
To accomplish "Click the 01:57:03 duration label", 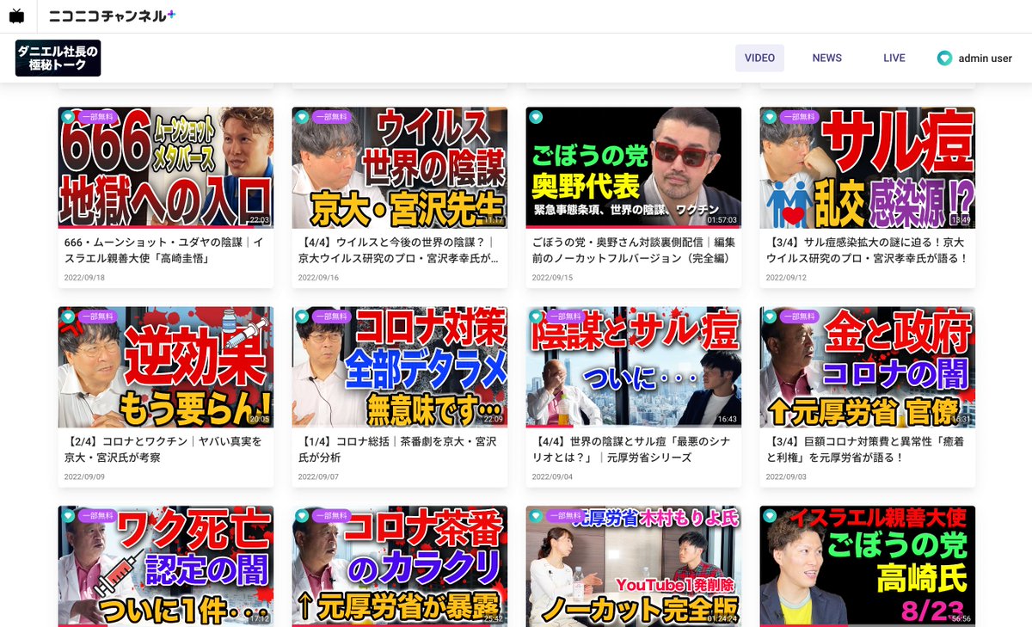I will pos(722,220).
